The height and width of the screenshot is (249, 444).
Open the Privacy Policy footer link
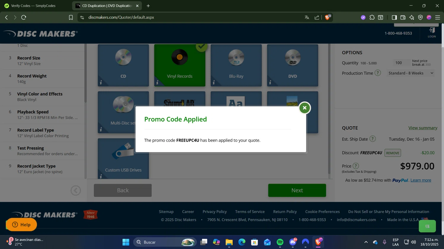pos(215,212)
